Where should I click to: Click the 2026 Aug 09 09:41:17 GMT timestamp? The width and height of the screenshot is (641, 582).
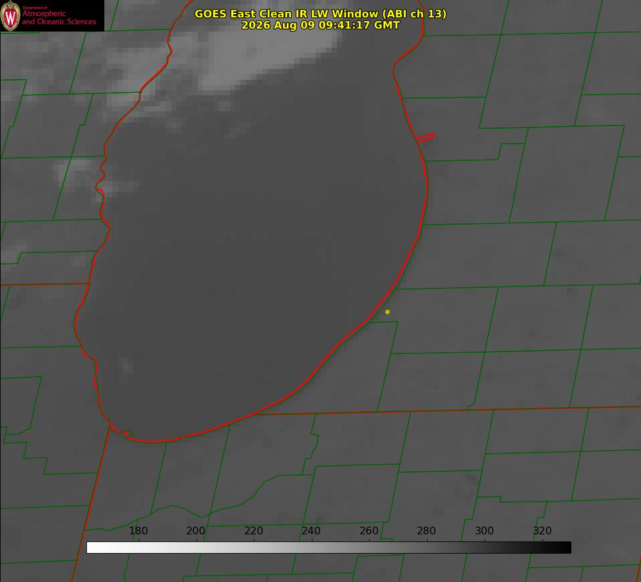(320, 25)
